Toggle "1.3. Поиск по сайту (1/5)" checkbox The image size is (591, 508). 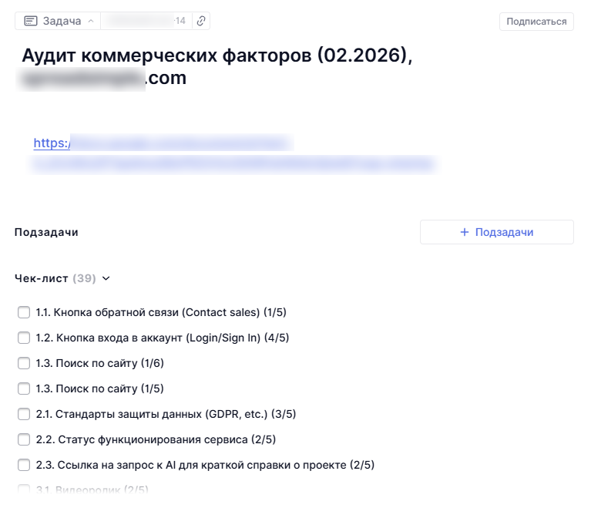(x=24, y=389)
